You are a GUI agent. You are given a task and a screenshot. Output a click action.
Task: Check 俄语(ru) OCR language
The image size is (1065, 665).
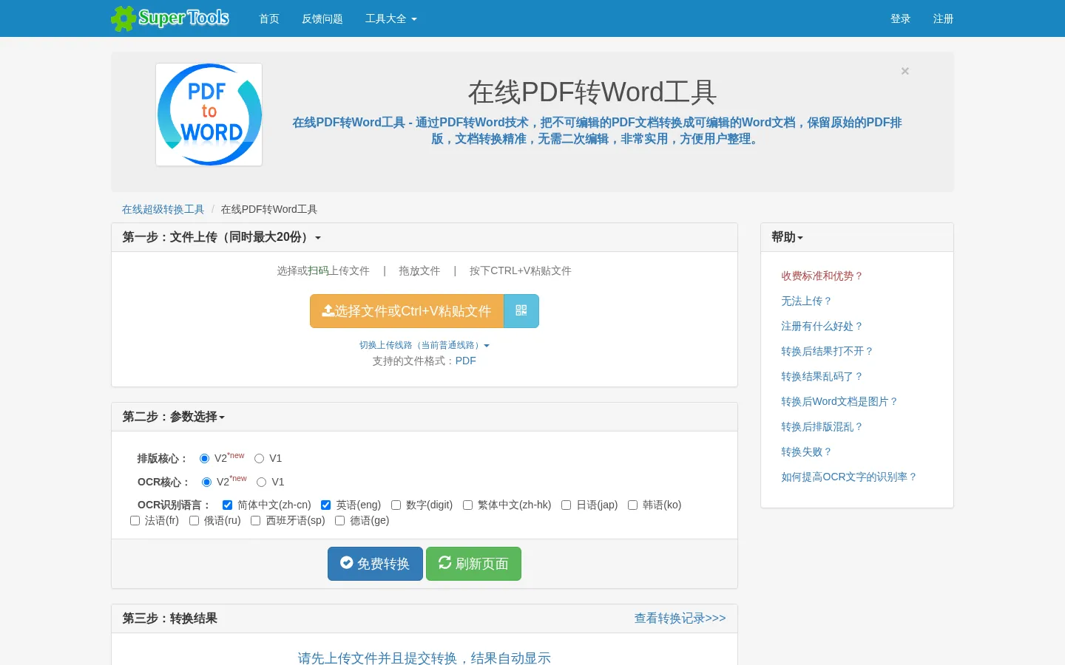(x=195, y=521)
